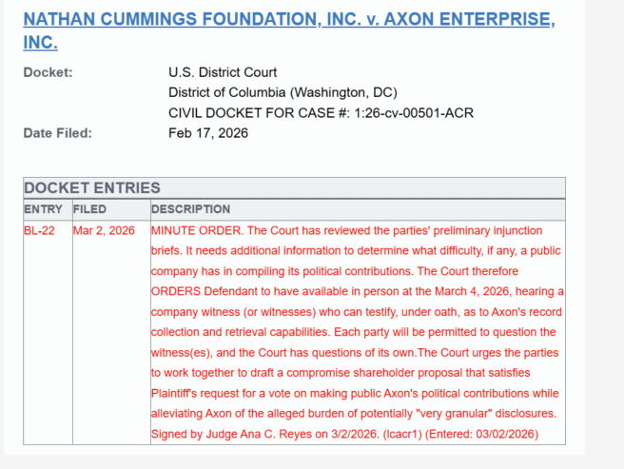Open docket entry BL-22

[38, 230]
